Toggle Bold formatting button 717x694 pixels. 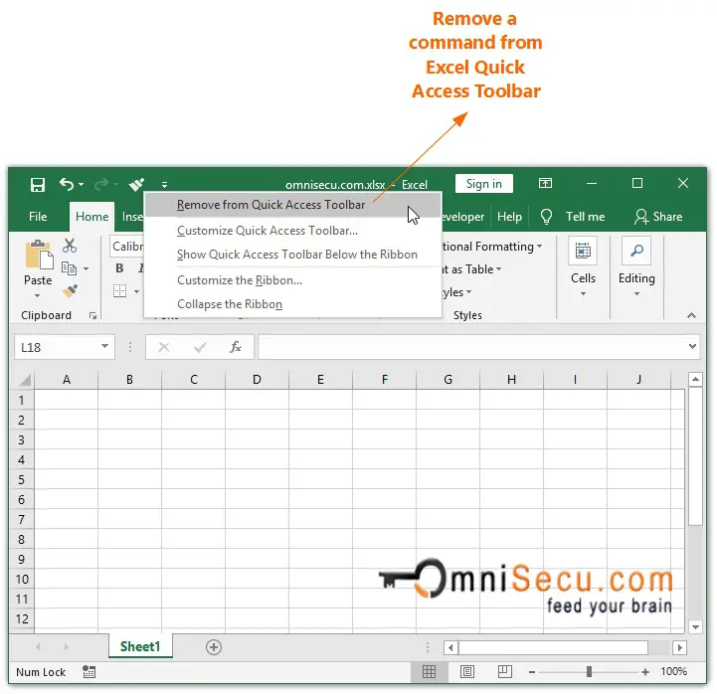tap(119, 268)
